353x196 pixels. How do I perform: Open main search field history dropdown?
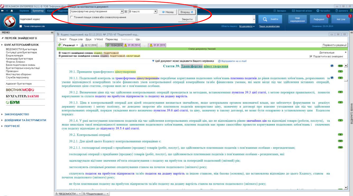point(254,19)
